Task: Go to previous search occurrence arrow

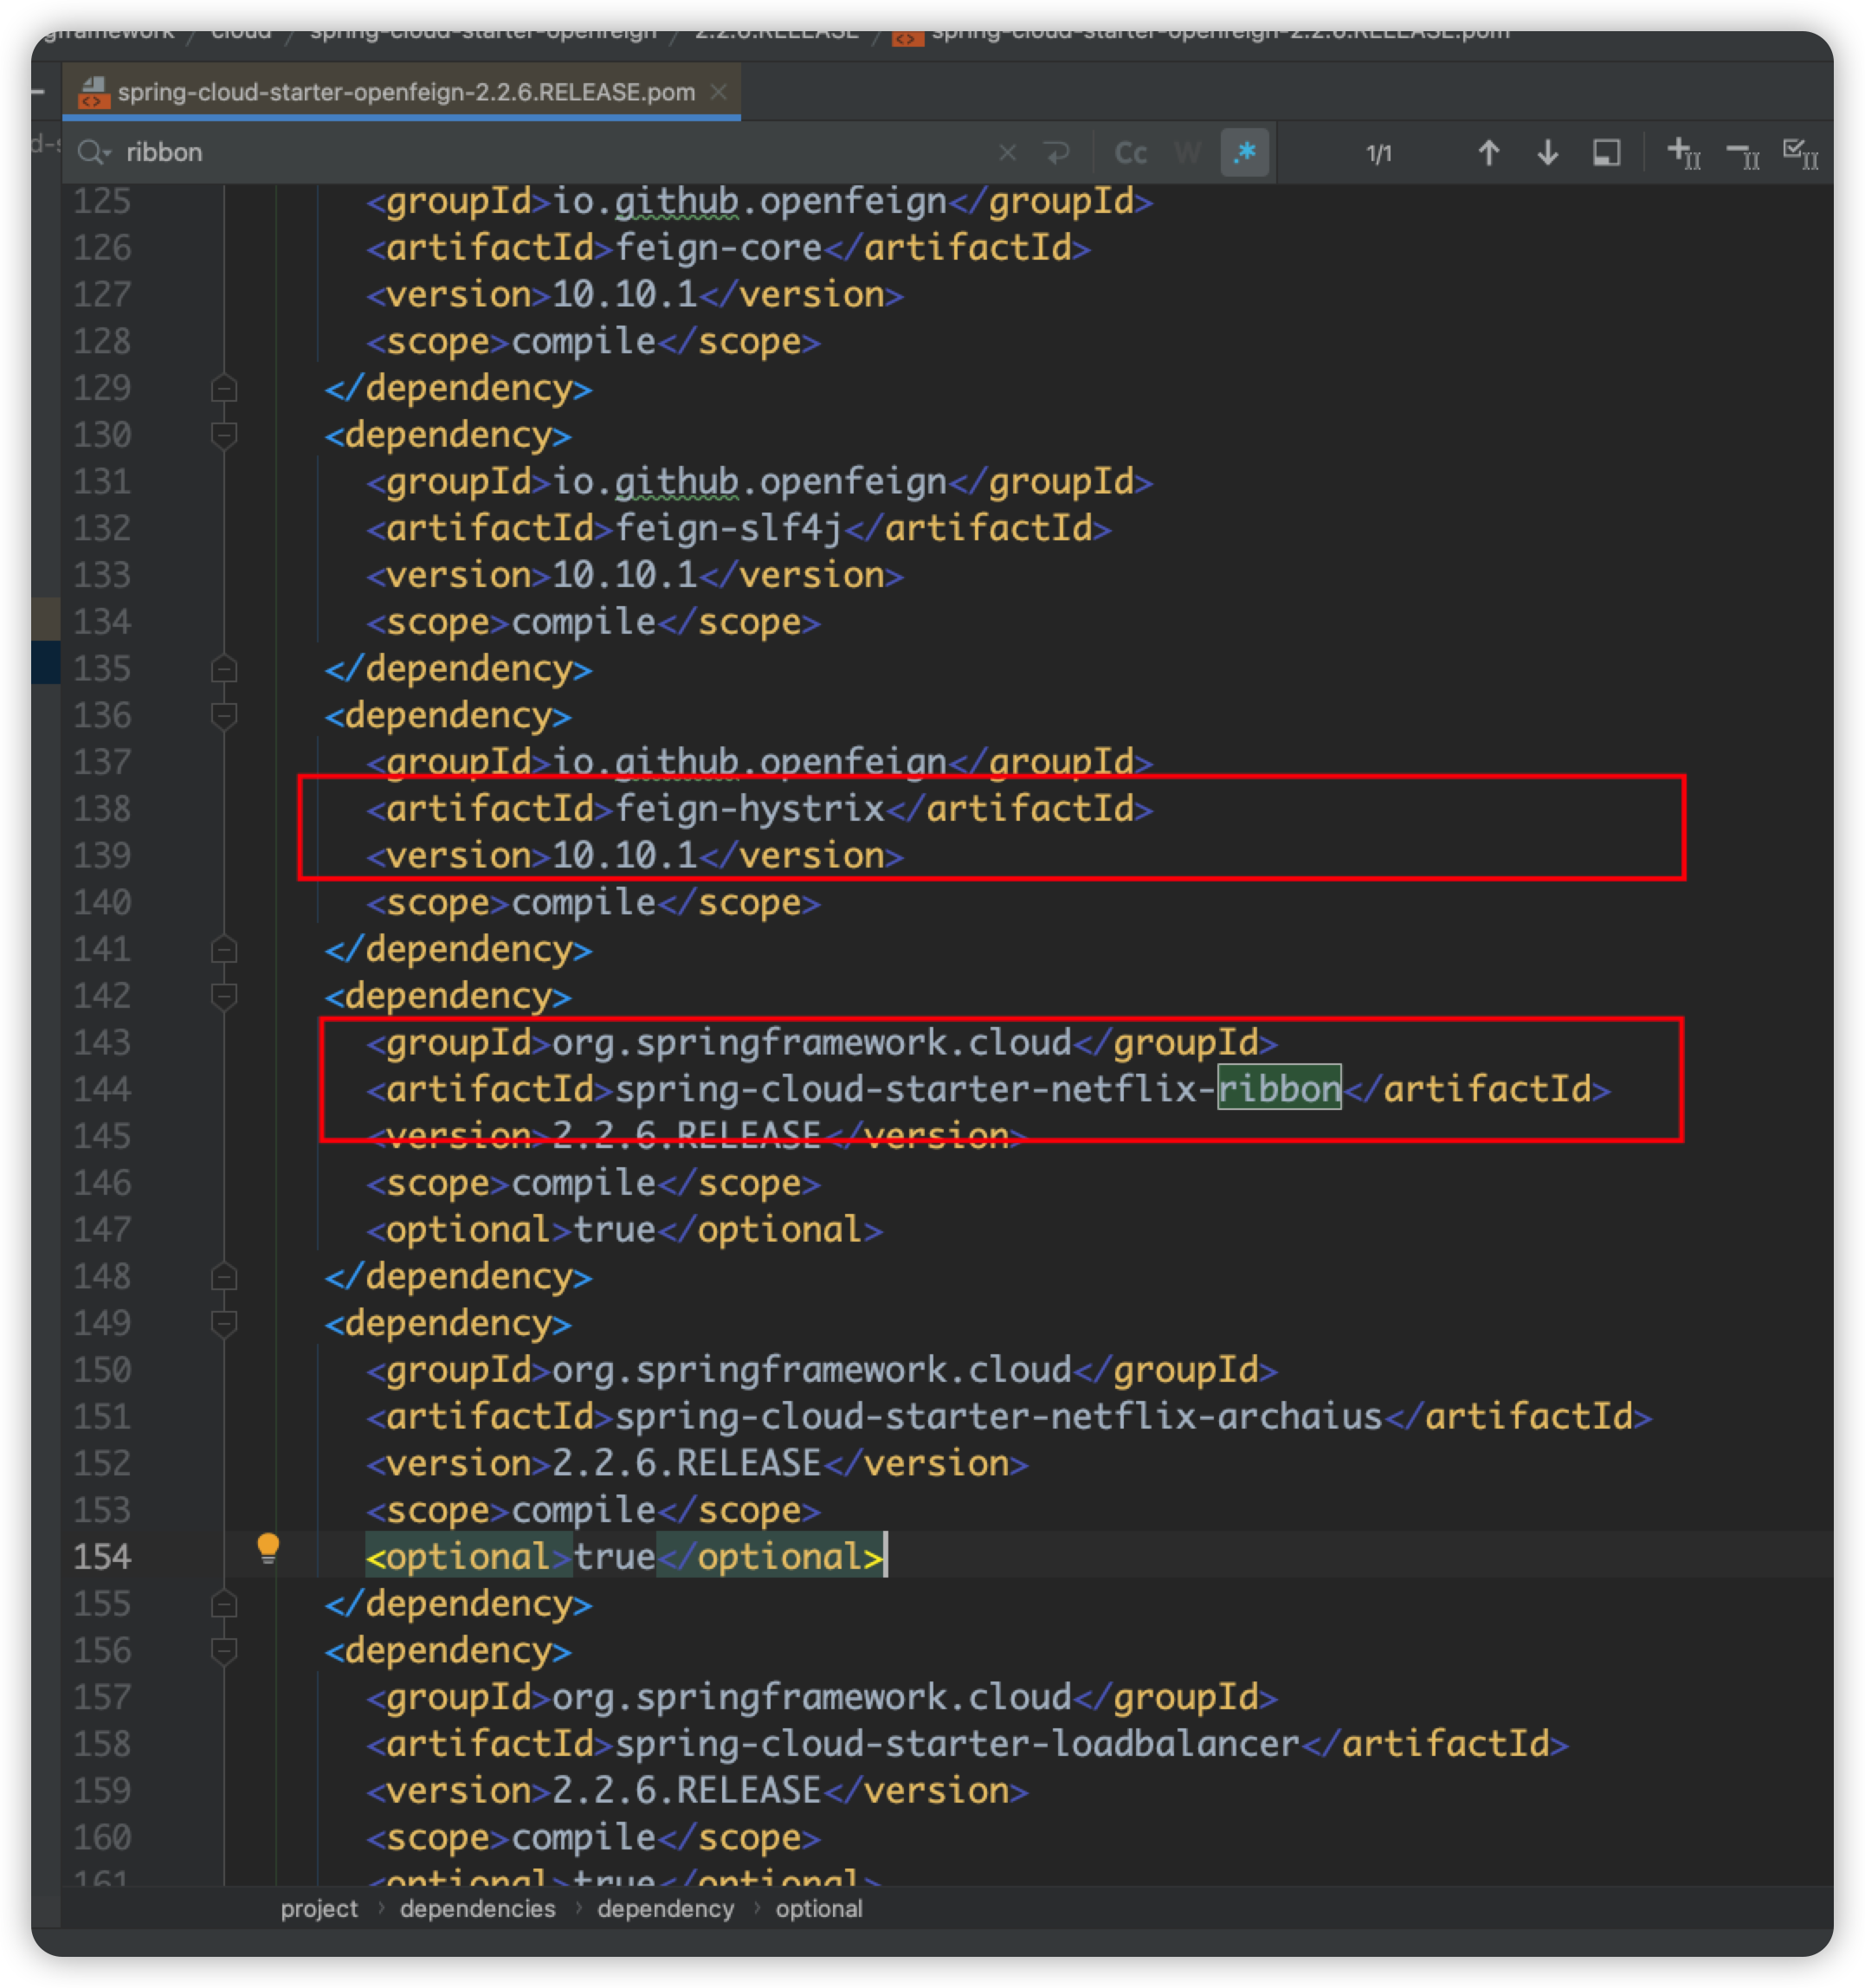Action: 1488,153
